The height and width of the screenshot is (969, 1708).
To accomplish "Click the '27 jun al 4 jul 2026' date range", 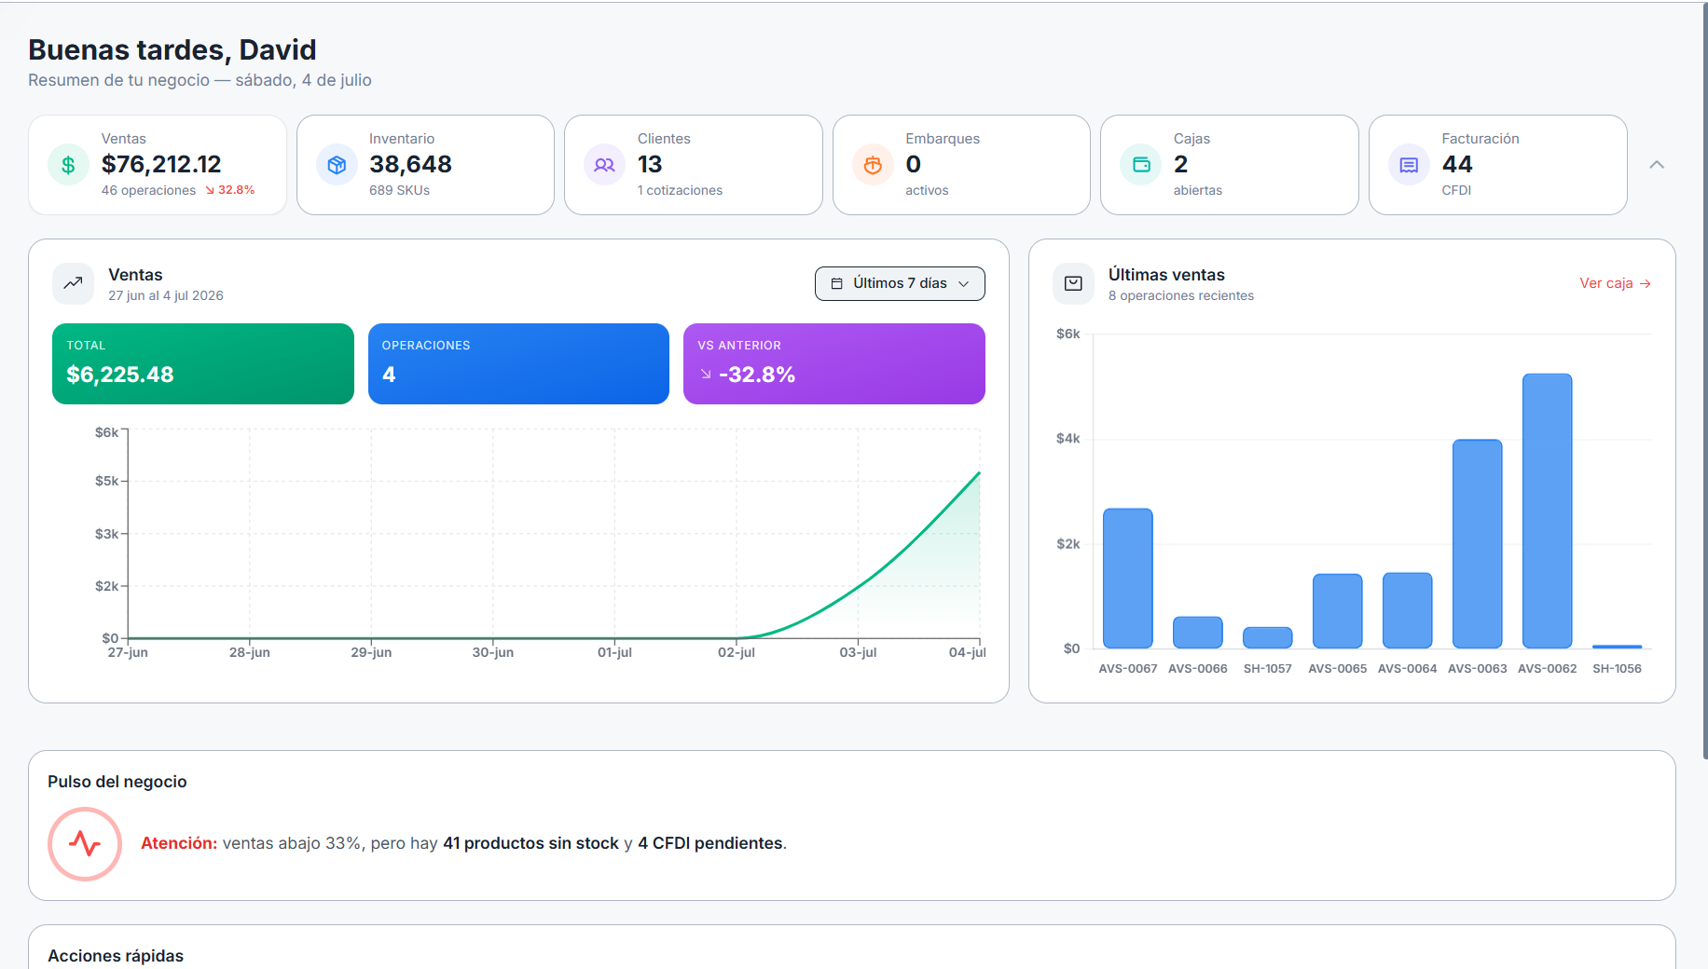I will (166, 295).
